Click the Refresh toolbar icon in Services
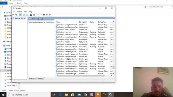This screenshot has width=173, height=97. click(x=24, y=15)
